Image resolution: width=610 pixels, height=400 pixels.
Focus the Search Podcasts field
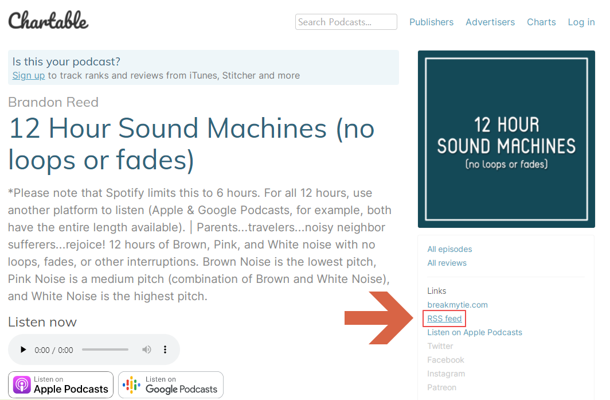pyautogui.click(x=346, y=22)
